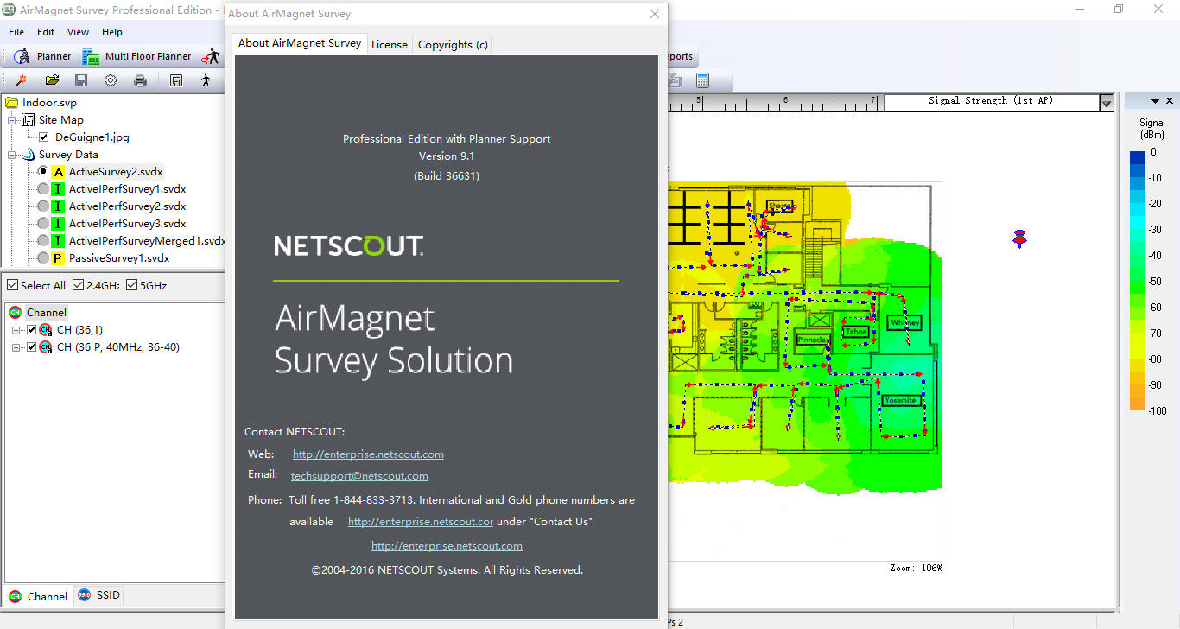Select the PassiveSurvey1.svdx radio button

click(x=43, y=258)
